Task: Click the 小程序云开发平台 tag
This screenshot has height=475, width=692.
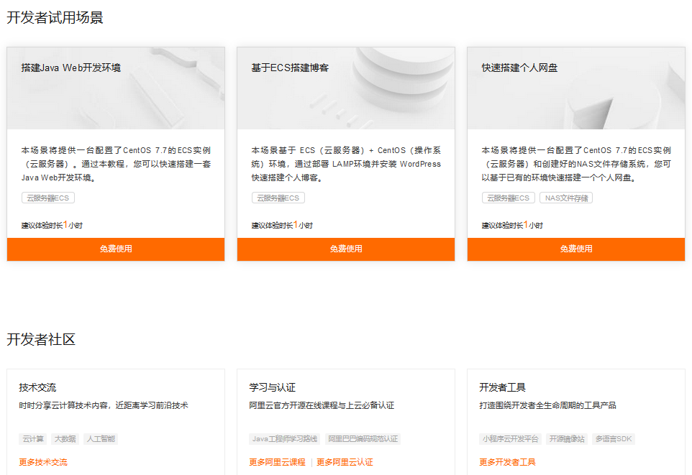Action: click(x=511, y=439)
